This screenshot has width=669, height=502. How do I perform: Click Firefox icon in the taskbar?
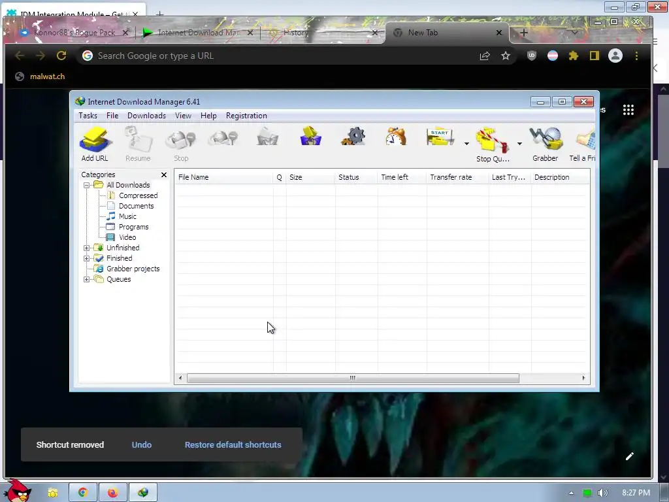pyautogui.click(x=112, y=493)
